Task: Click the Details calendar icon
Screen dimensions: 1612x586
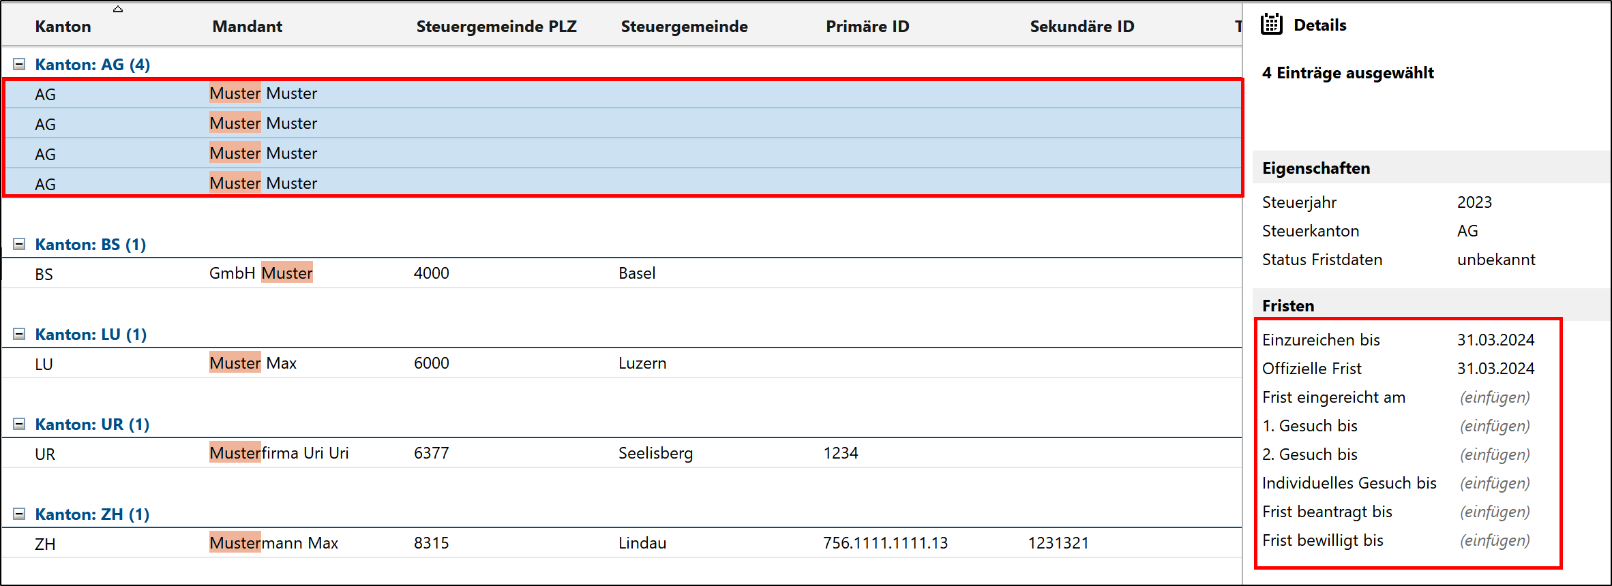Action: (x=1272, y=25)
